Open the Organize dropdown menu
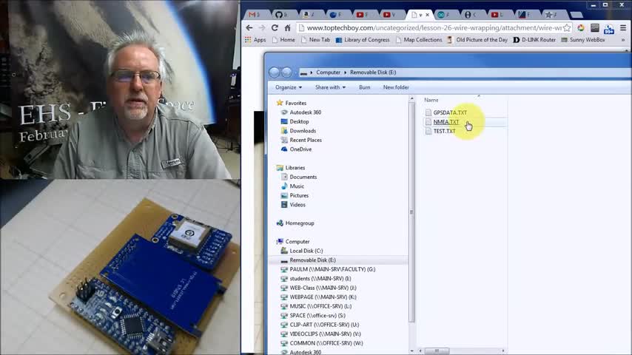This screenshot has width=632, height=355. click(289, 87)
